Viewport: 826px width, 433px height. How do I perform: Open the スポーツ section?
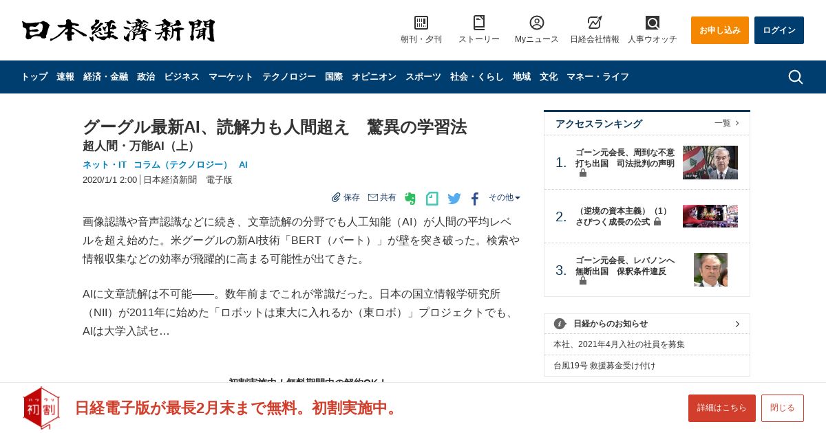tap(423, 77)
